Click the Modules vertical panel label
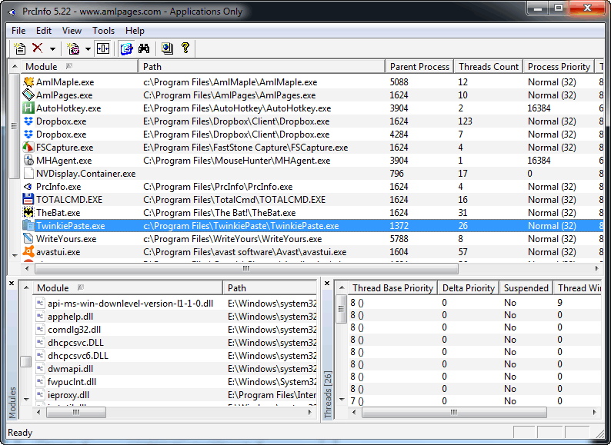This screenshot has height=445, width=611. pos(12,403)
